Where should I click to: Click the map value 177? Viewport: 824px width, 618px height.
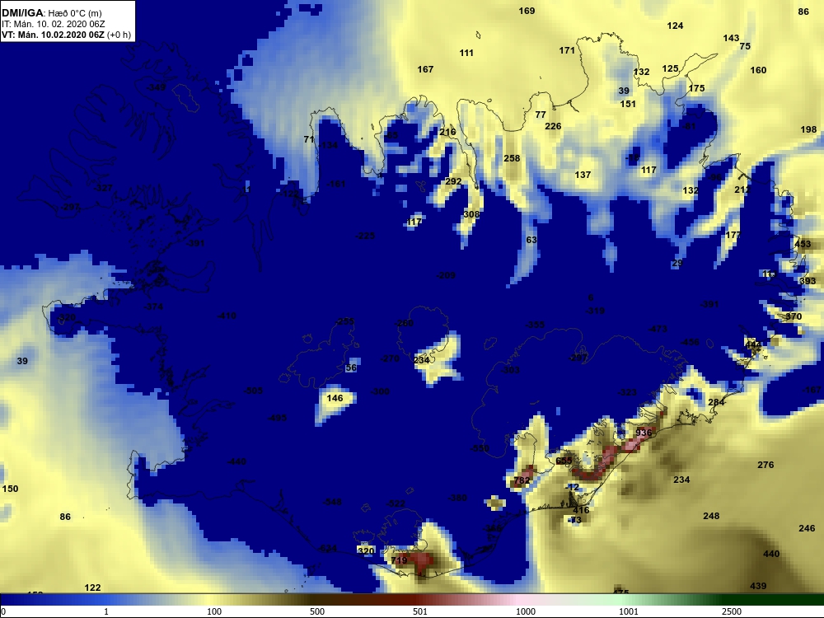[733, 235]
